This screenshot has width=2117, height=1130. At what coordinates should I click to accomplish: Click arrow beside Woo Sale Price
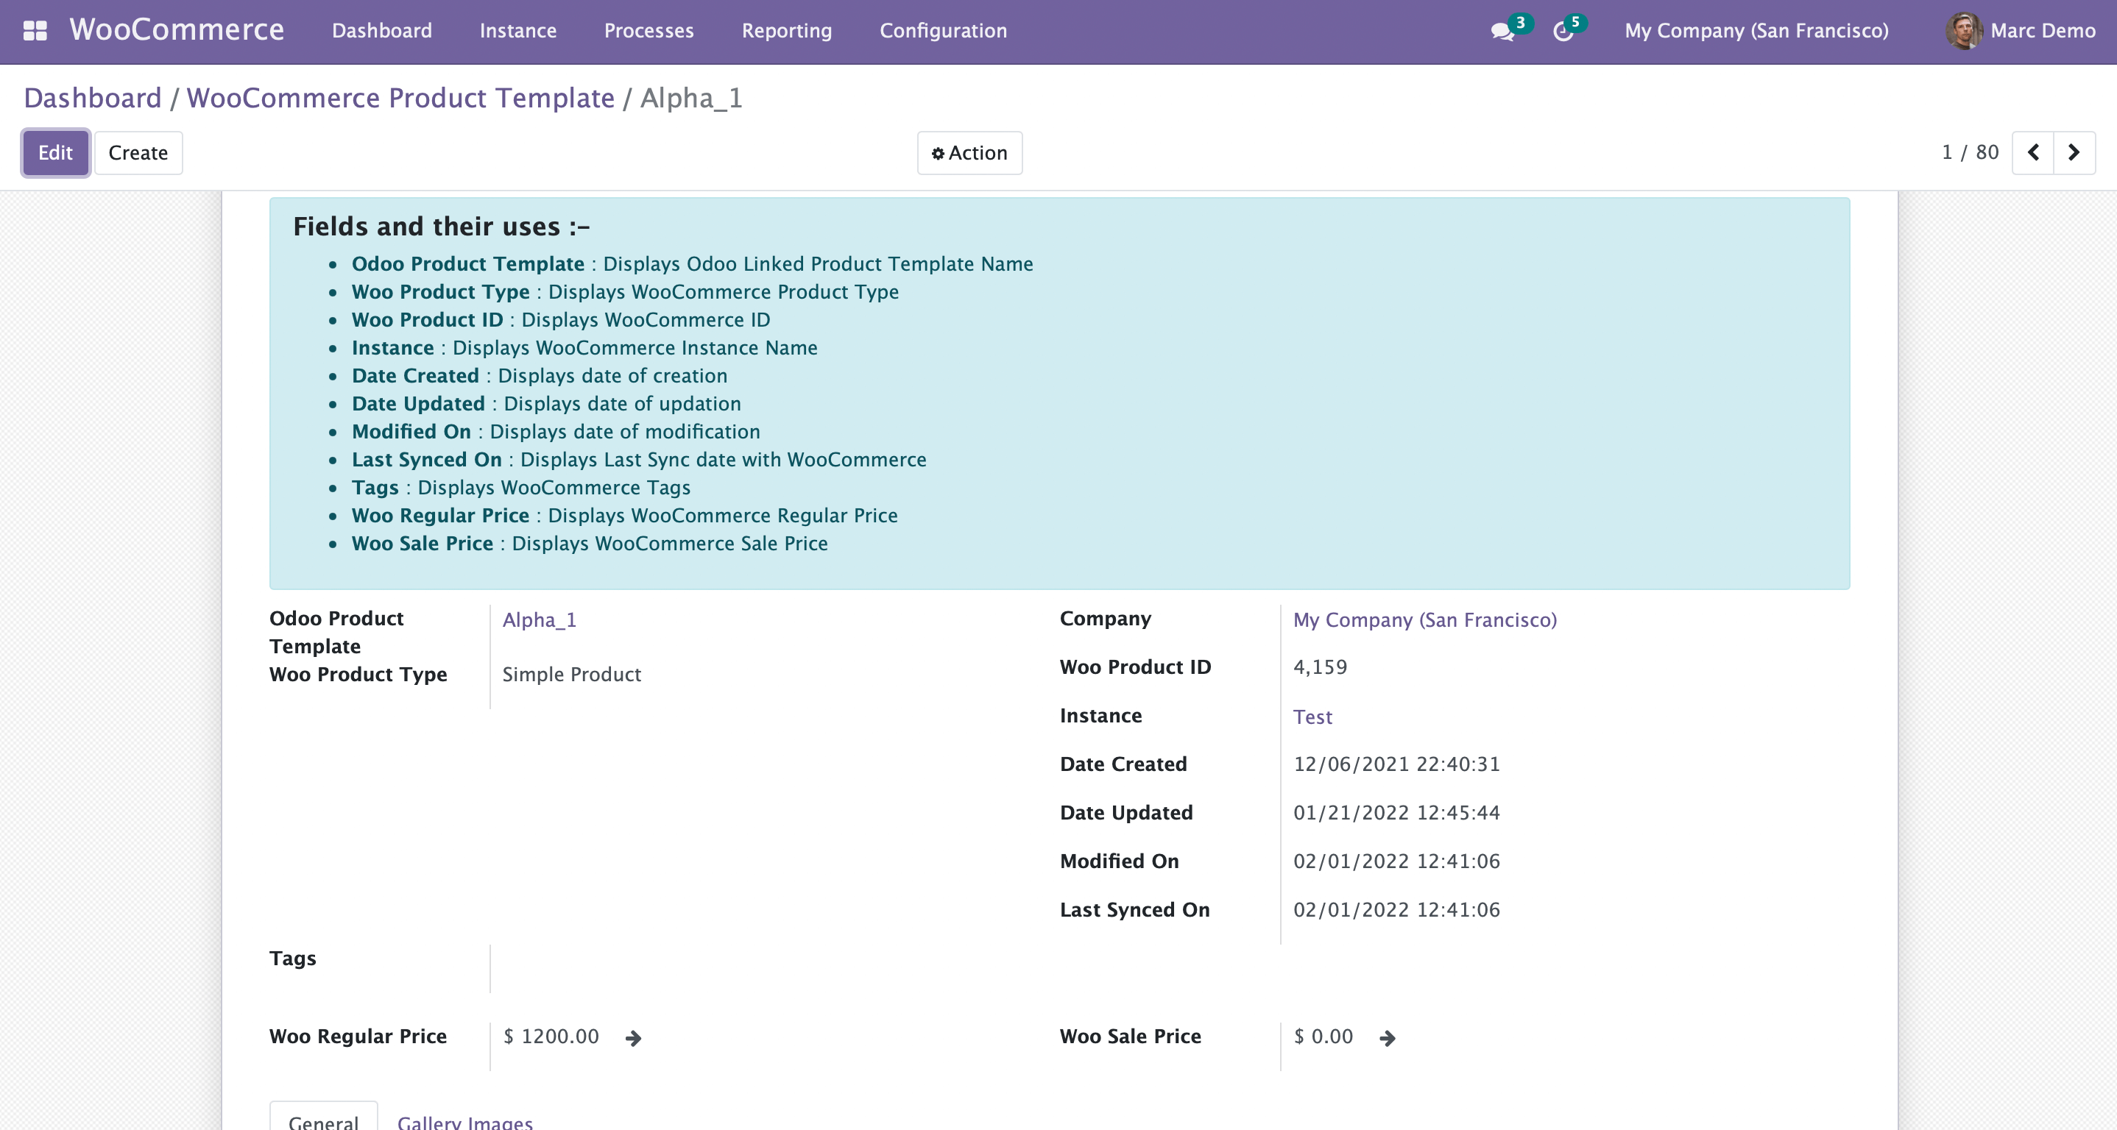(x=1388, y=1038)
